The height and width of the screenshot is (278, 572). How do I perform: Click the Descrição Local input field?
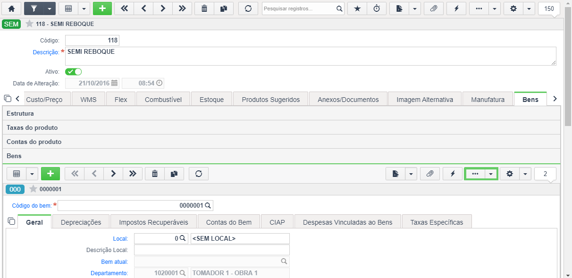point(212,250)
